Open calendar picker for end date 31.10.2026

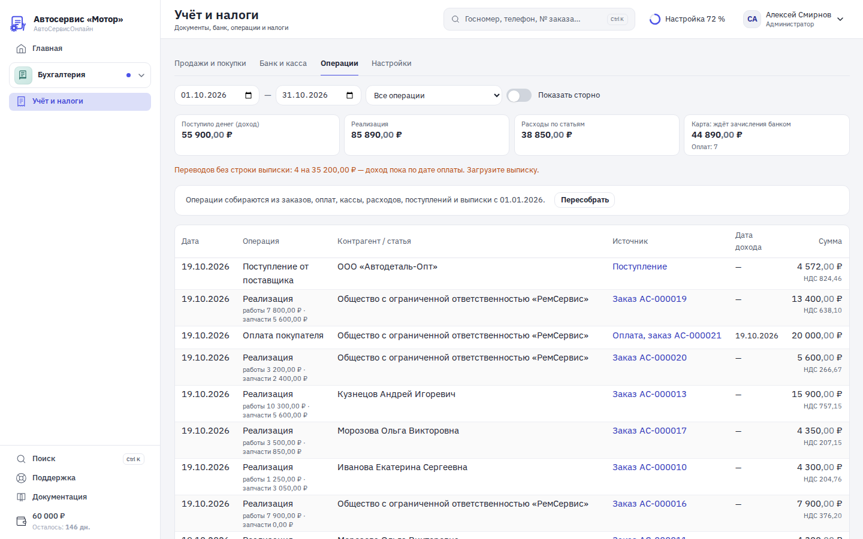[350, 95]
